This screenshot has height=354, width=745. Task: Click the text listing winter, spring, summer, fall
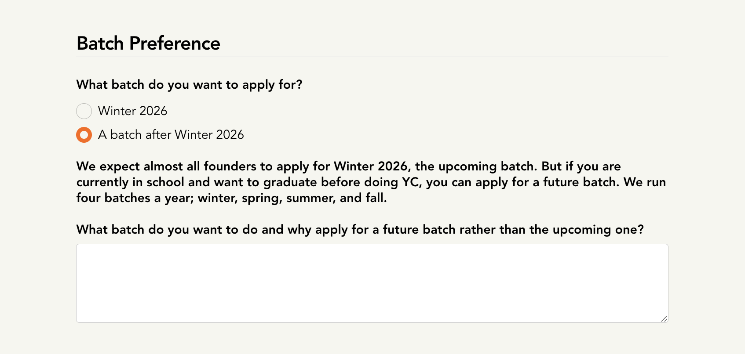(290, 198)
